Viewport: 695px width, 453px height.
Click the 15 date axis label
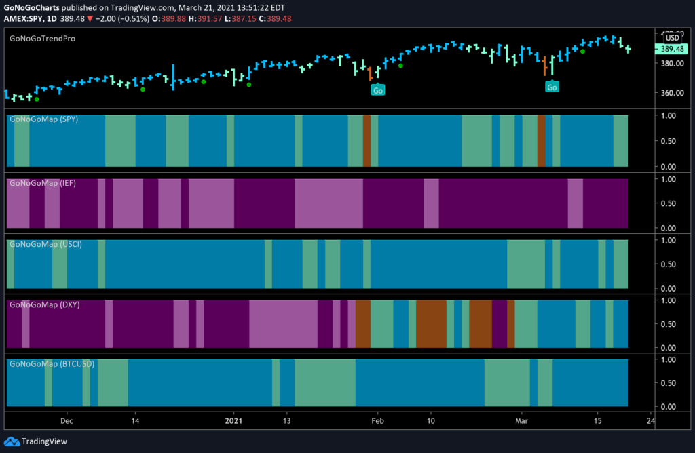coord(597,420)
